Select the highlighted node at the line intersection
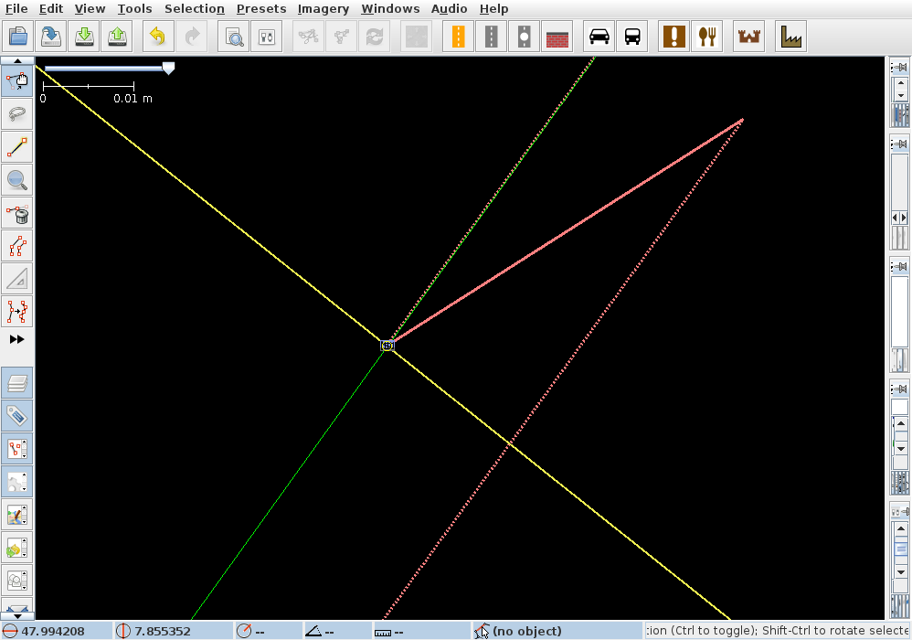 (x=387, y=346)
